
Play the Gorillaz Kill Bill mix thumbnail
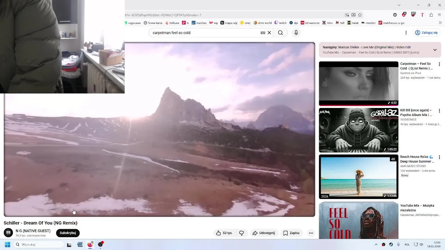(x=358, y=130)
